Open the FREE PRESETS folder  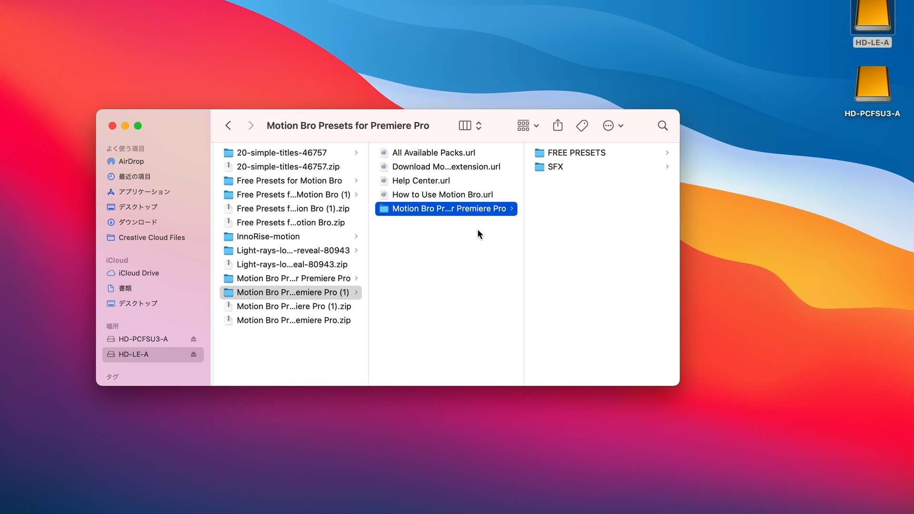click(602, 153)
